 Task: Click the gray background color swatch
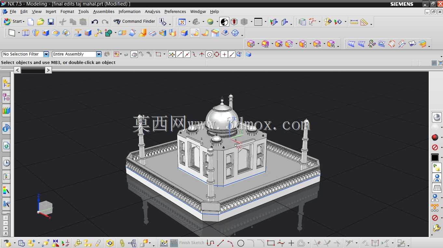259,22
